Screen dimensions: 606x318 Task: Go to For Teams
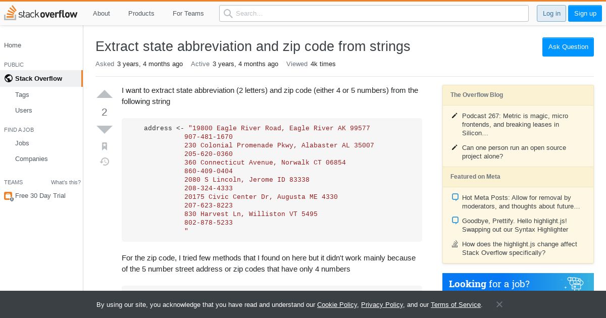[x=188, y=14]
